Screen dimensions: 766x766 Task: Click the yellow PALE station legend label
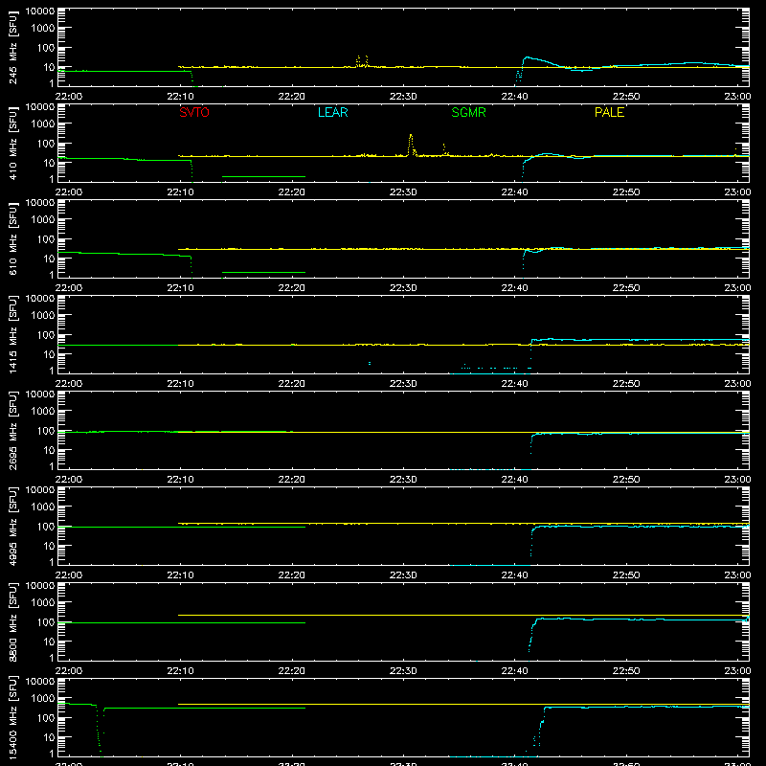pyautogui.click(x=609, y=112)
